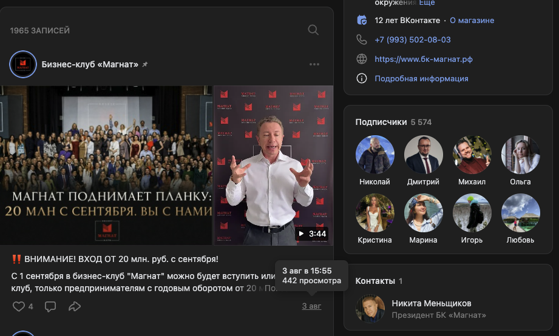The height and width of the screenshot is (336, 559).
Task: Click phone number +7 (993) 502-08-03
Action: pos(413,39)
